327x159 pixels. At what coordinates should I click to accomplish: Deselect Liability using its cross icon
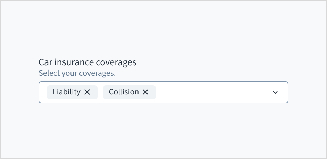coord(87,92)
